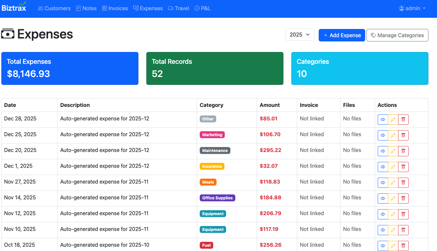Click the eye button on the Nov 12 Equipment row
Image resolution: width=437 pixels, height=251 pixels.
[x=383, y=214]
